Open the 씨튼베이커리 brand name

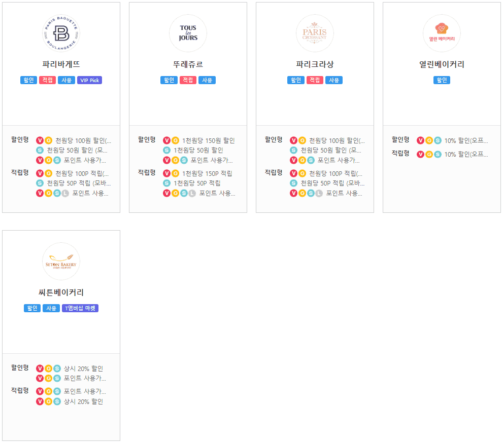point(61,292)
